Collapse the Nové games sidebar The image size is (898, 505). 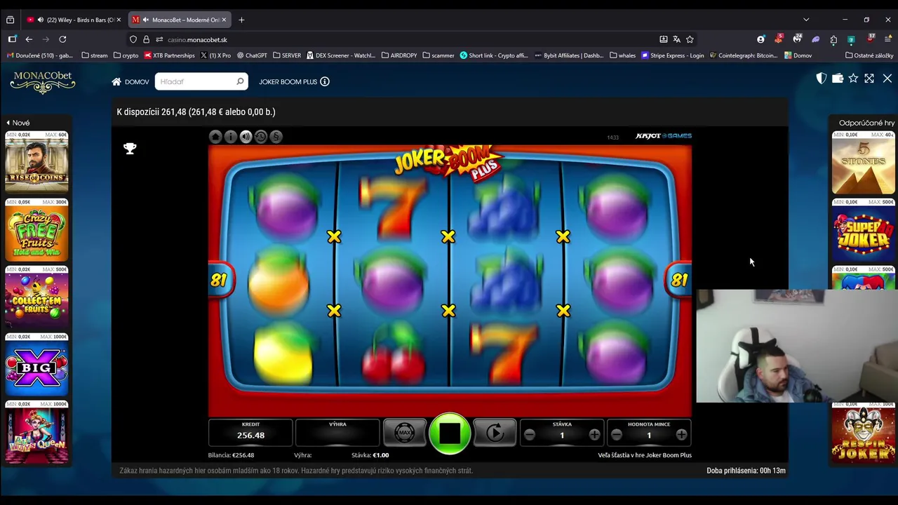(x=18, y=123)
